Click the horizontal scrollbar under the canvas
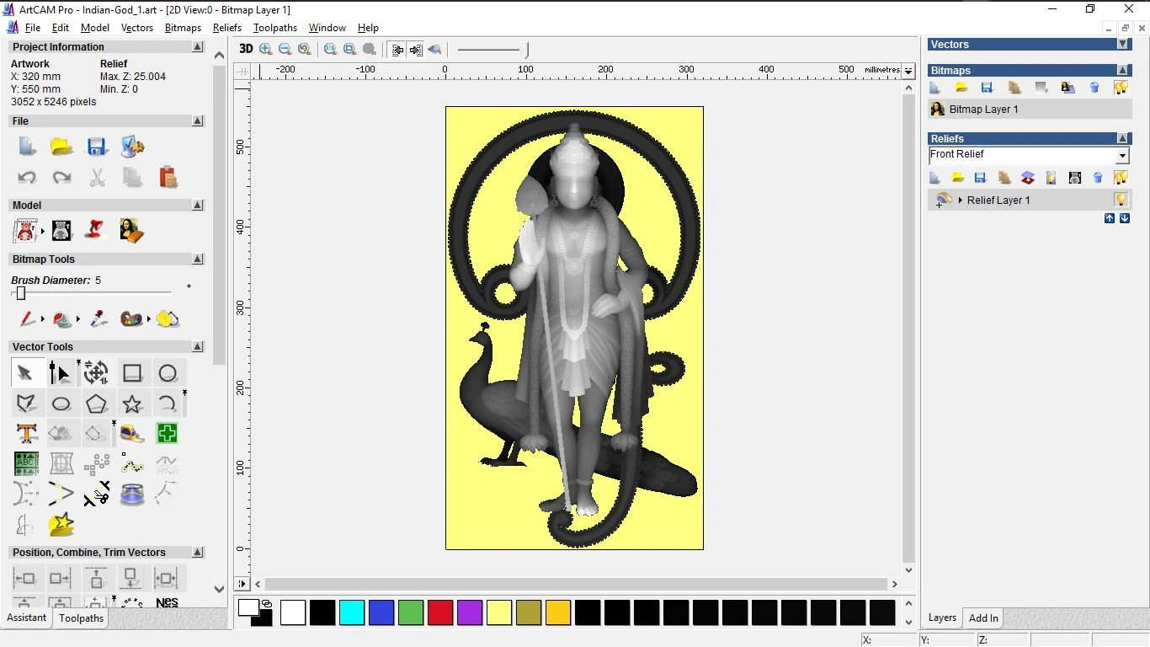 [576, 584]
